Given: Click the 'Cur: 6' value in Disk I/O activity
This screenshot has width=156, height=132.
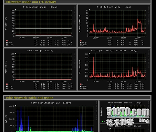Looking at the screenshot, I should tap(113, 41).
